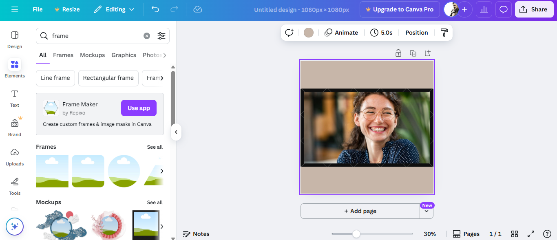
Task: Open the Elements panel
Action: [14, 68]
